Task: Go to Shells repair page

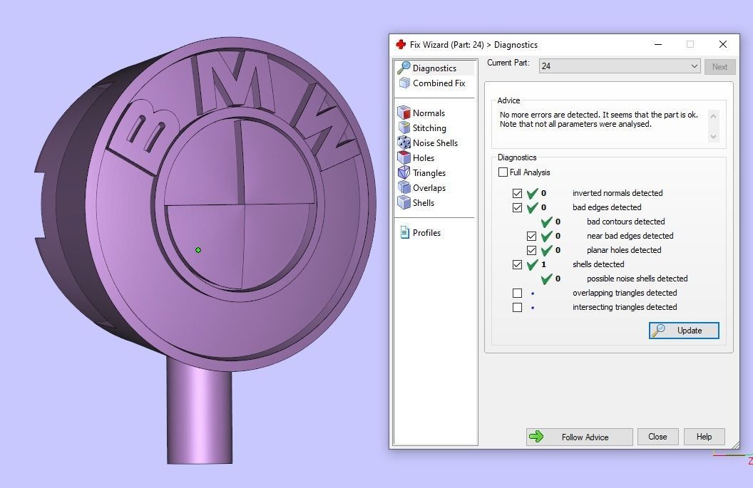Action: click(x=424, y=203)
